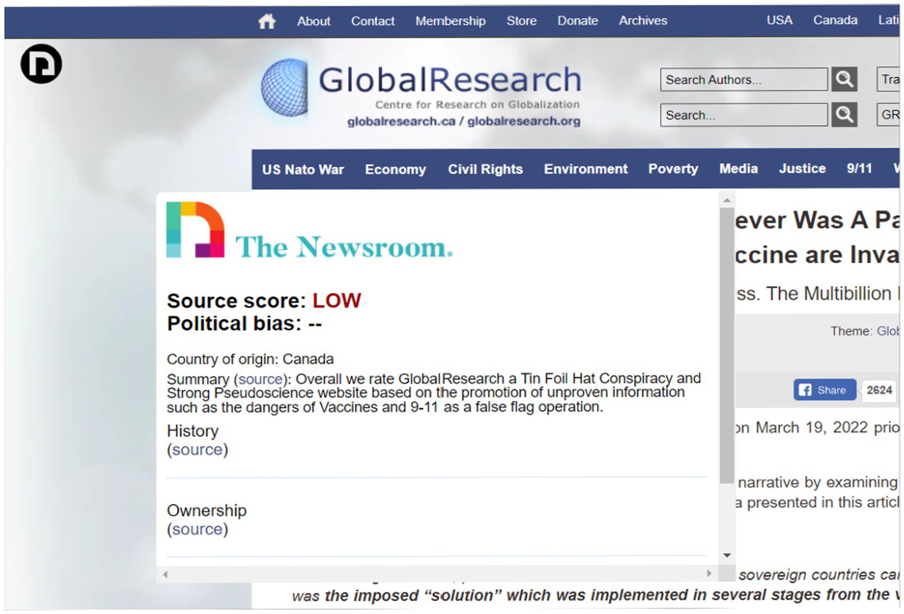Click into the Search Authors field
Image resolution: width=904 pixels, height=614 pixels.
[x=744, y=79]
